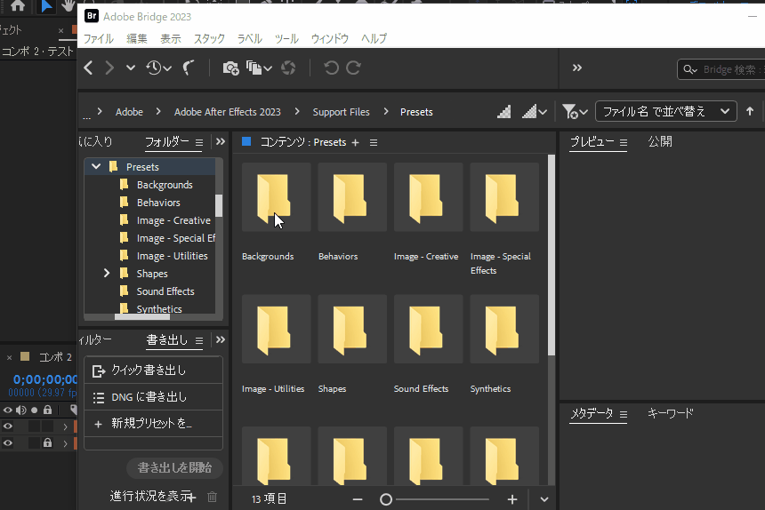Image resolution: width=765 pixels, height=510 pixels.
Task: Click the boomerang return-to-app icon
Action: pyautogui.click(x=189, y=68)
